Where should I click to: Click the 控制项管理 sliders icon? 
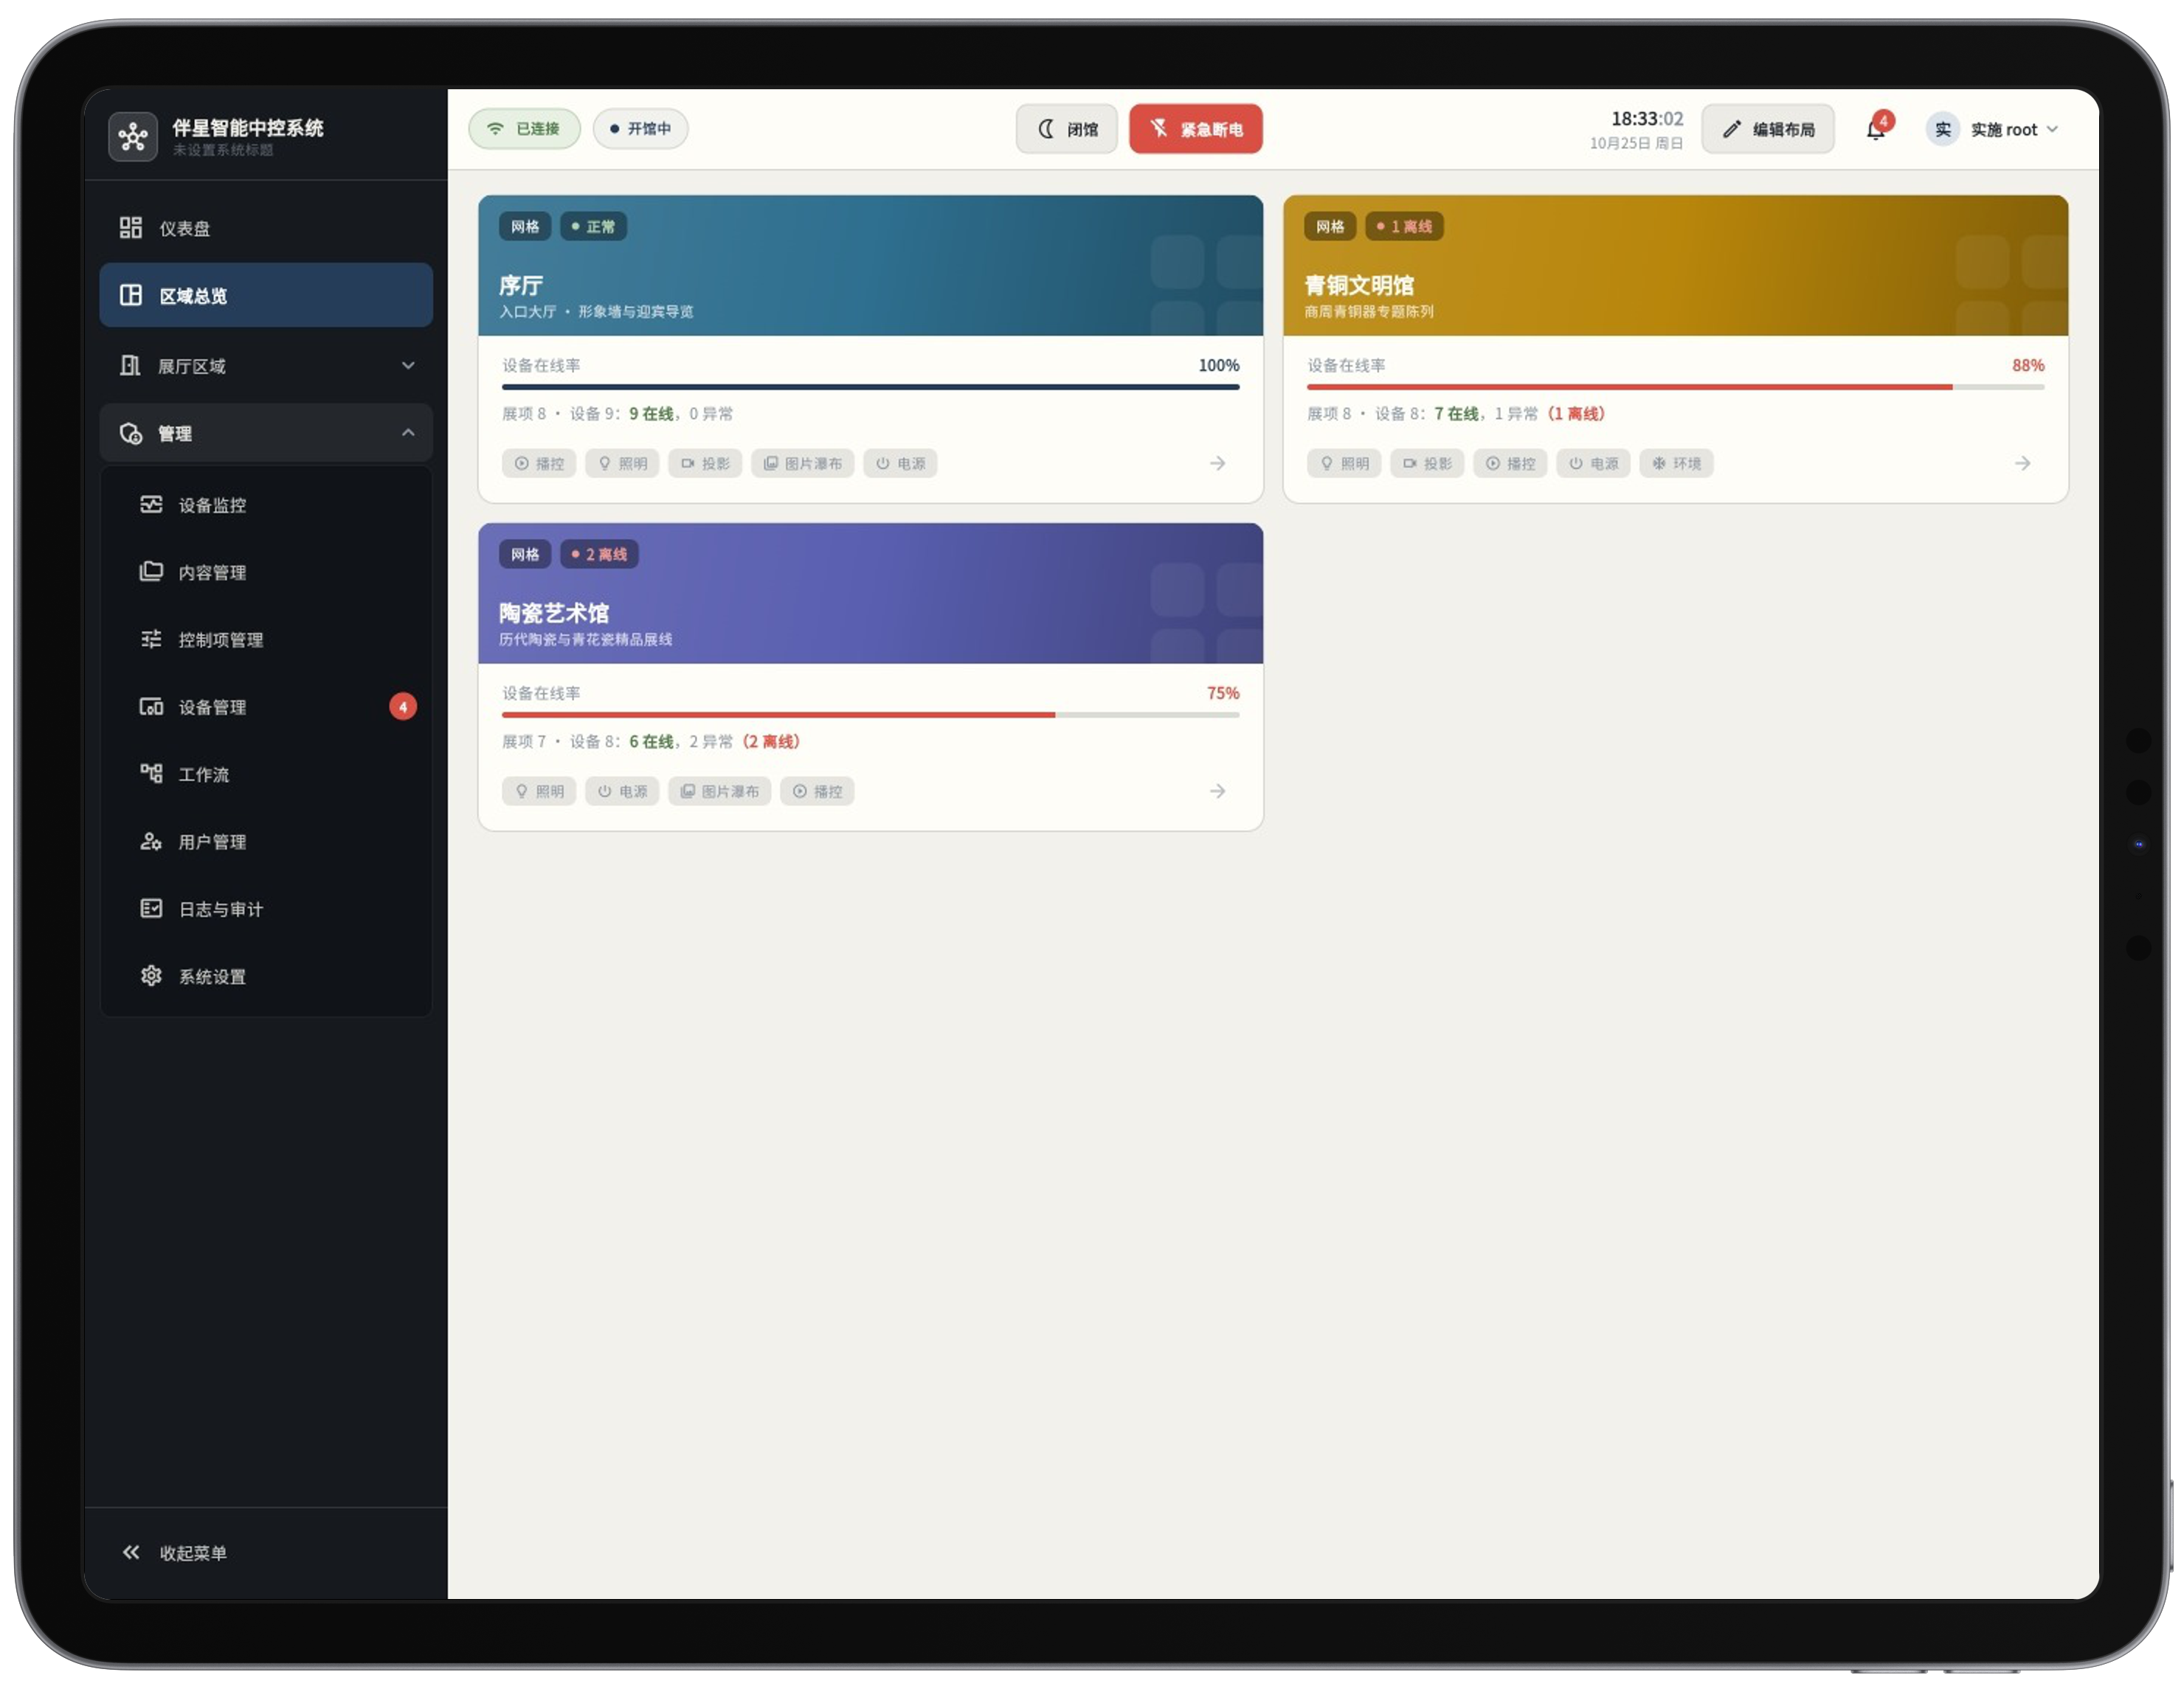tap(151, 639)
